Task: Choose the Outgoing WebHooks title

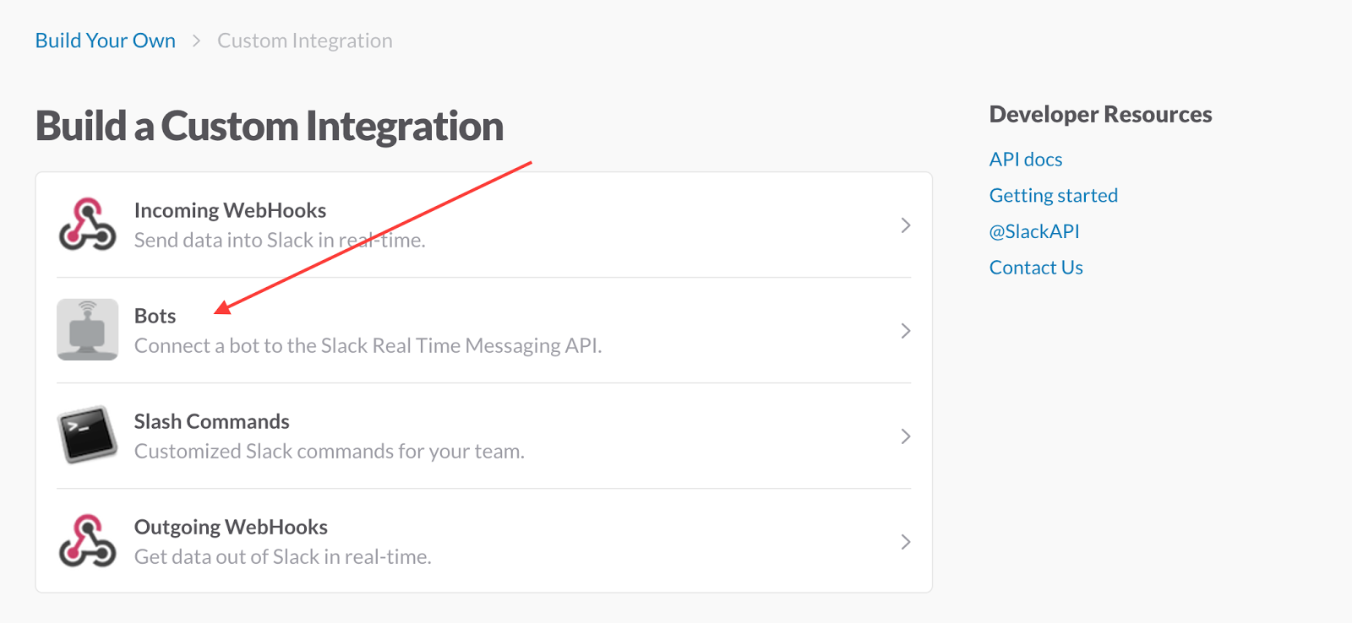Action: click(231, 527)
